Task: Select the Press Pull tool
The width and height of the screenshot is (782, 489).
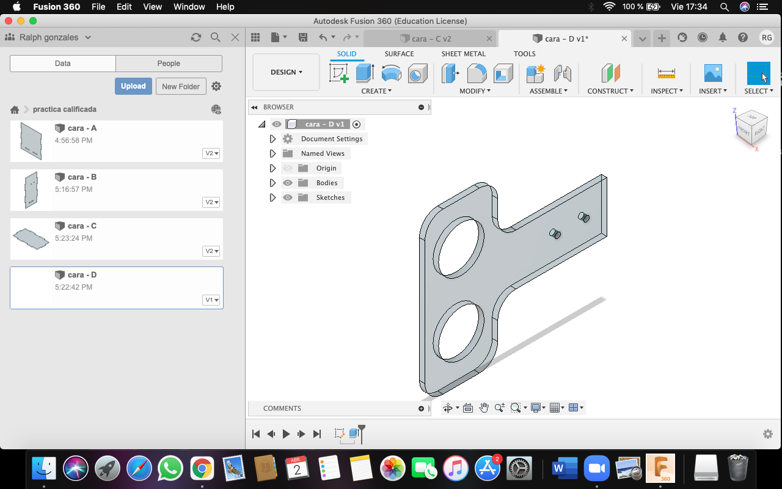Action: point(451,73)
